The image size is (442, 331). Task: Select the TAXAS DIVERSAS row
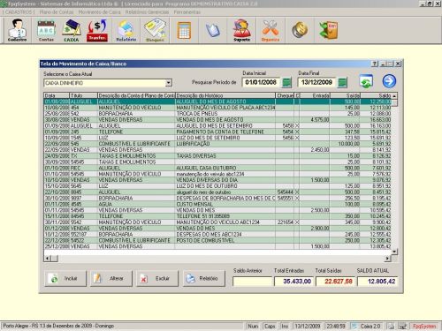click(x=217, y=156)
